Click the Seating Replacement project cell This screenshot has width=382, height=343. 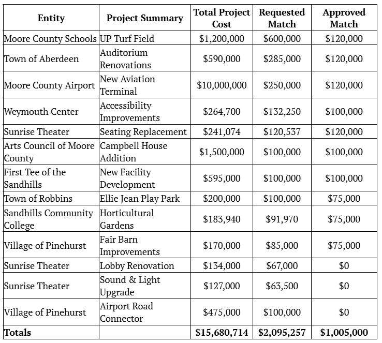coord(143,132)
